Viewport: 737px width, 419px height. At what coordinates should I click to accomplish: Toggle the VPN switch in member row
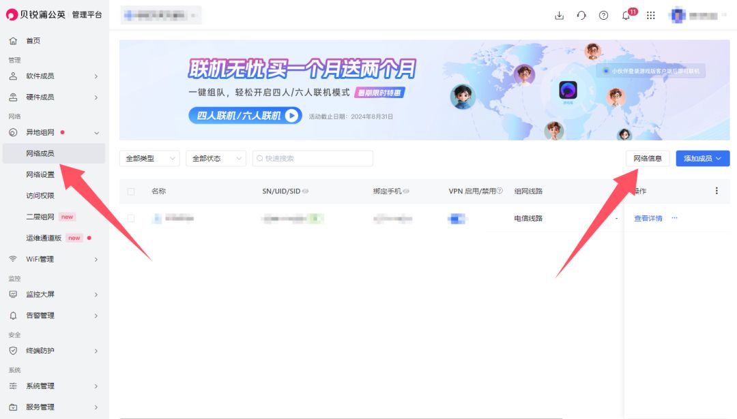[457, 218]
